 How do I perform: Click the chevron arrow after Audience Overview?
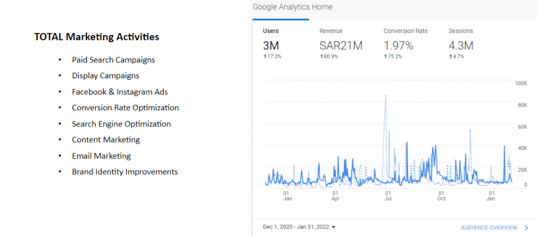coord(527,228)
